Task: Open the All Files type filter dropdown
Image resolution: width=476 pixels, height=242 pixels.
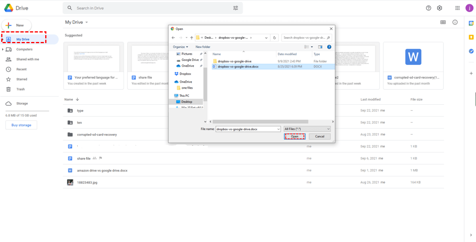Action: (x=307, y=129)
